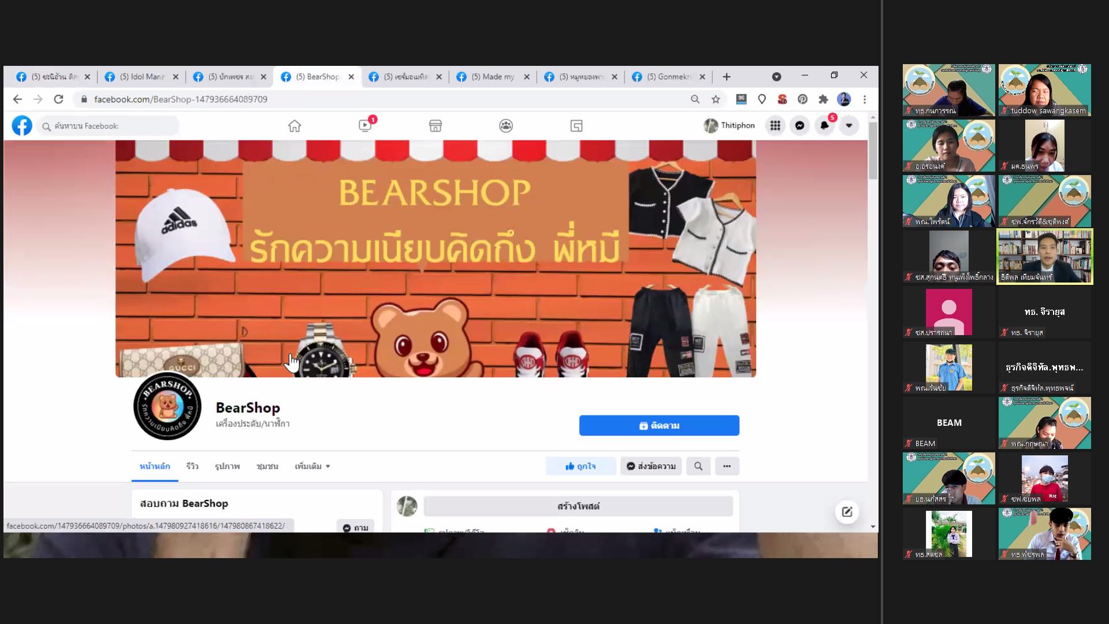
Task: Expand the Facebook account dropdown arrow
Action: point(849,125)
